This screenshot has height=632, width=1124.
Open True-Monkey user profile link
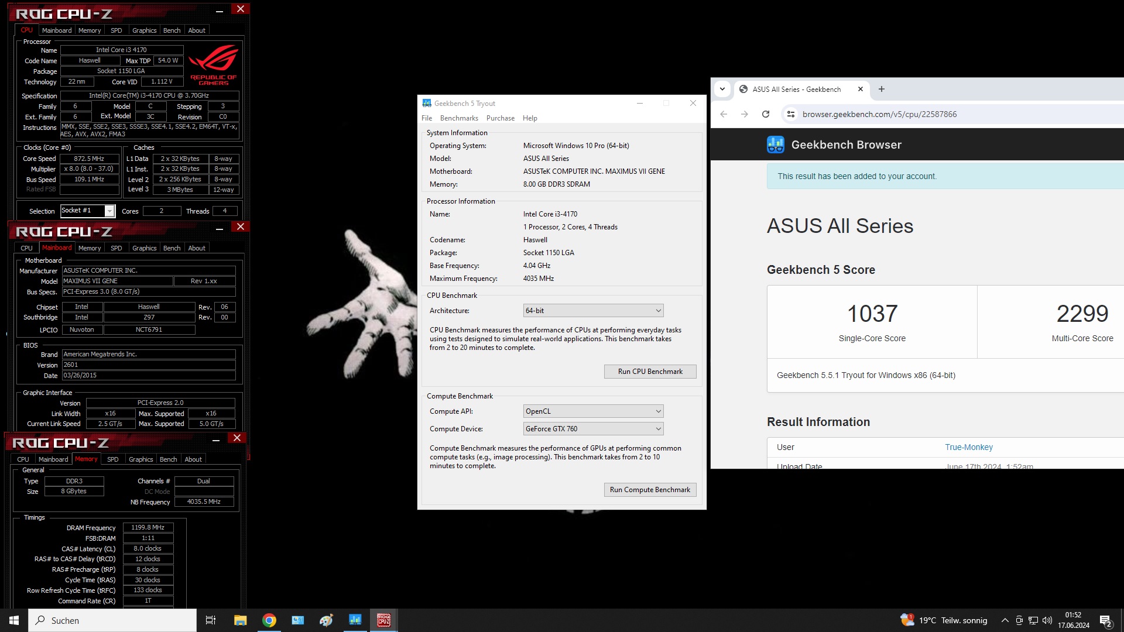point(969,447)
